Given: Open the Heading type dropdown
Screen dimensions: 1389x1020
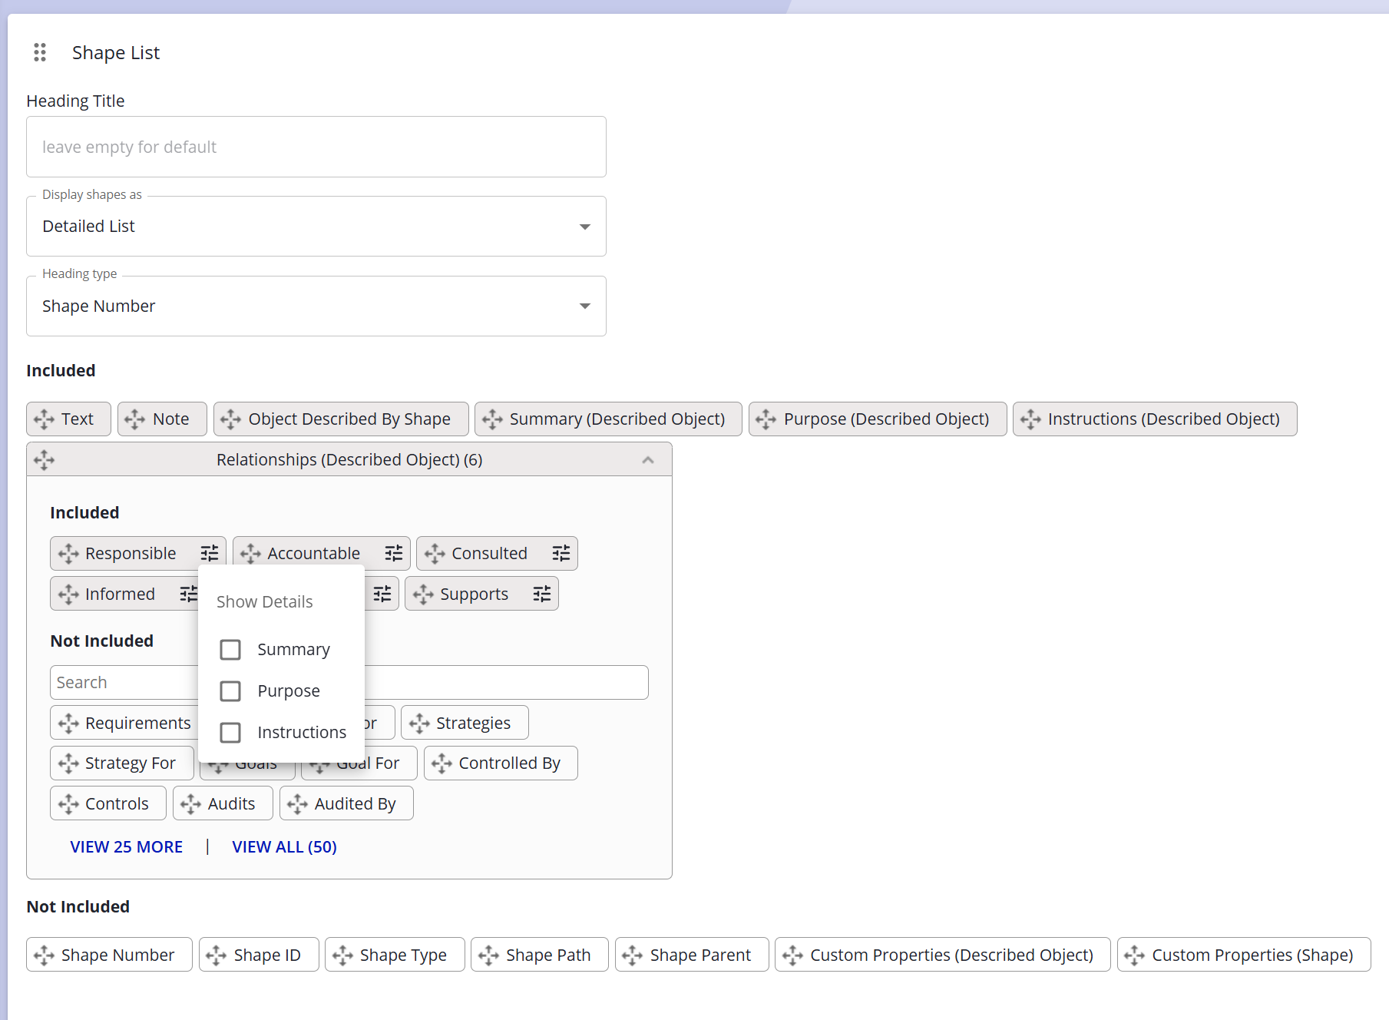Looking at the screenshot, I should (316, 306).
